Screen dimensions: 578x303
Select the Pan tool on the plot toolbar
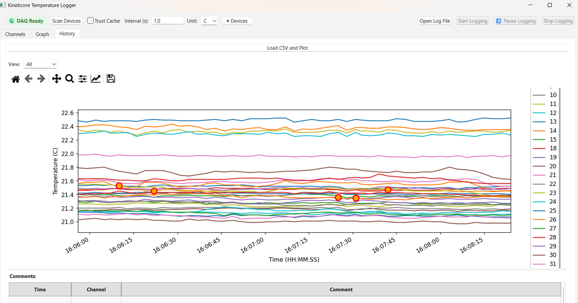(x=56, y=78)
